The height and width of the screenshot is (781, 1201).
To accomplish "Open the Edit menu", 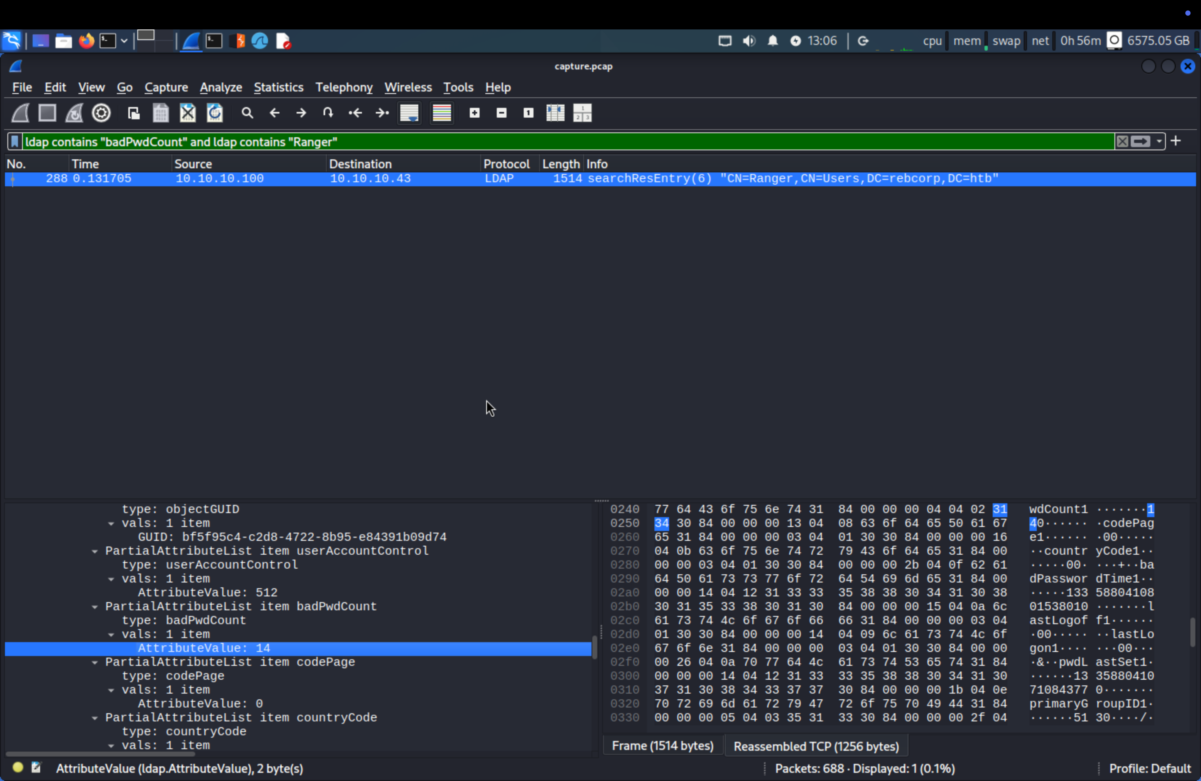I will tap(55, 87).
